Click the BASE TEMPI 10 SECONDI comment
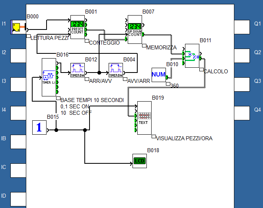263x208 pixels. [92, 100]
